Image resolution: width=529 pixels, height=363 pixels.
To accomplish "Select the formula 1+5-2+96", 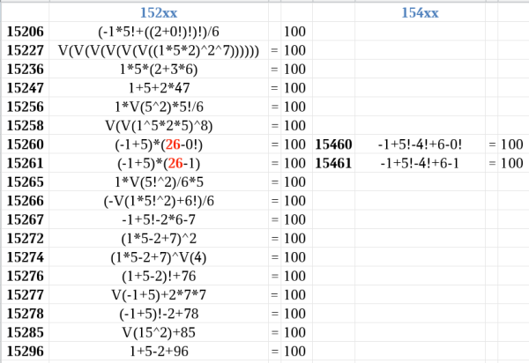I will pyautogui.click(x=159, y=352).
